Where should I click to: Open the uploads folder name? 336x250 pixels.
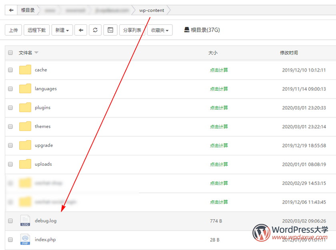(43, 164)
